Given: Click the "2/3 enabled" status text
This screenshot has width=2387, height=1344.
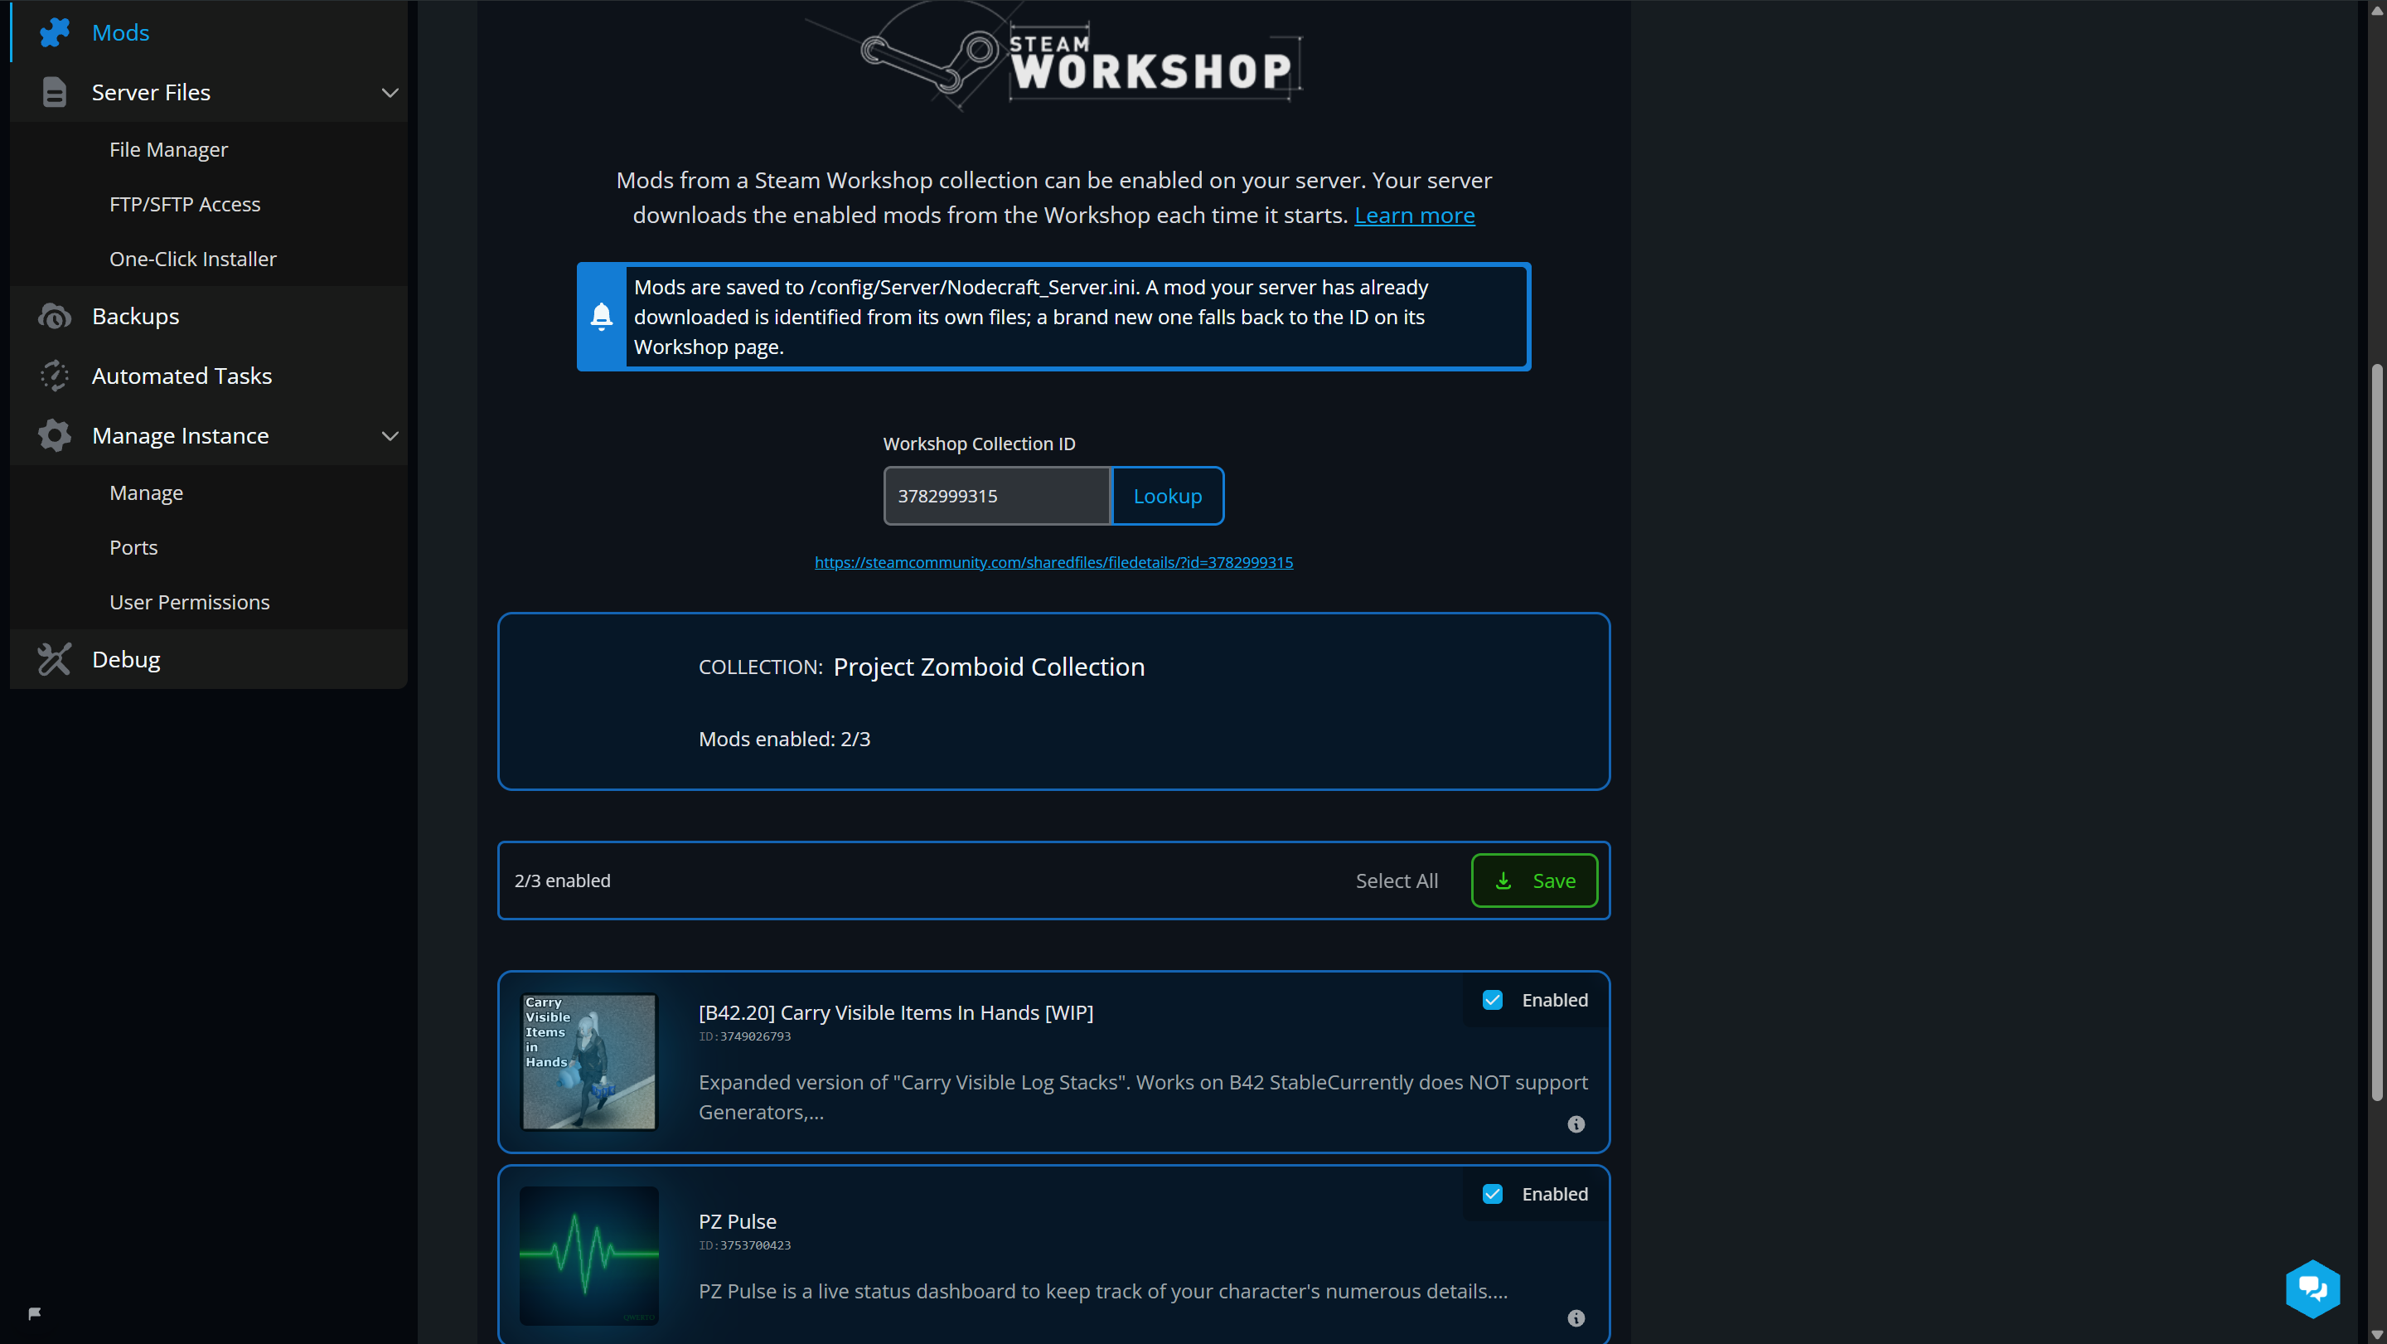Looking at the screenshot, I should pos(563,881).
